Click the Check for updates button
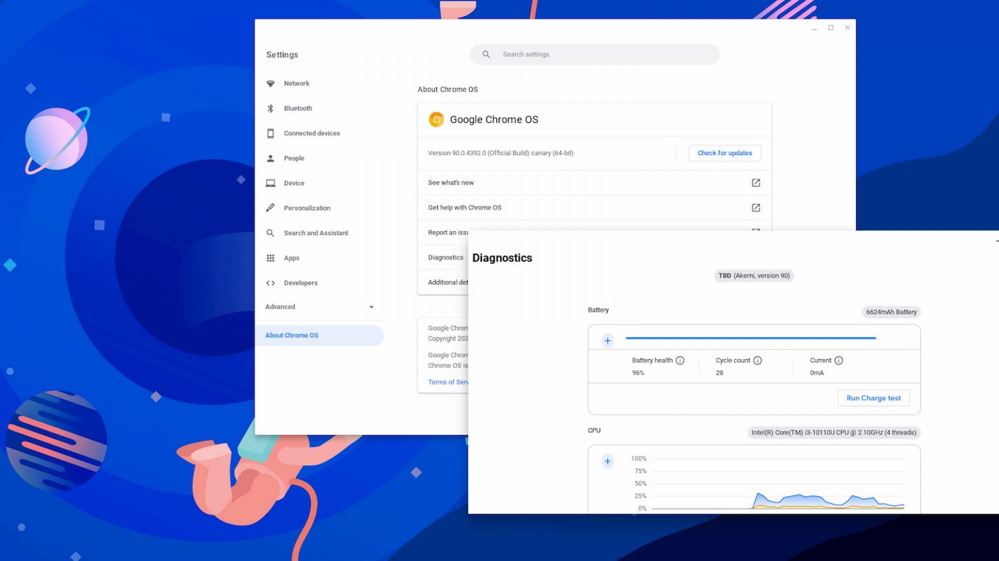 click(x=725, y=153)
